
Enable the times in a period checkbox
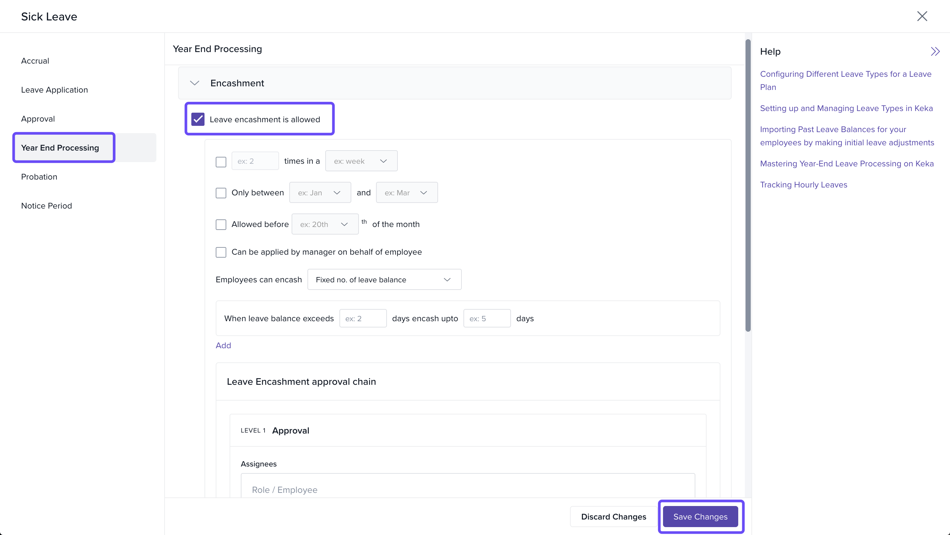click(221, 162)
